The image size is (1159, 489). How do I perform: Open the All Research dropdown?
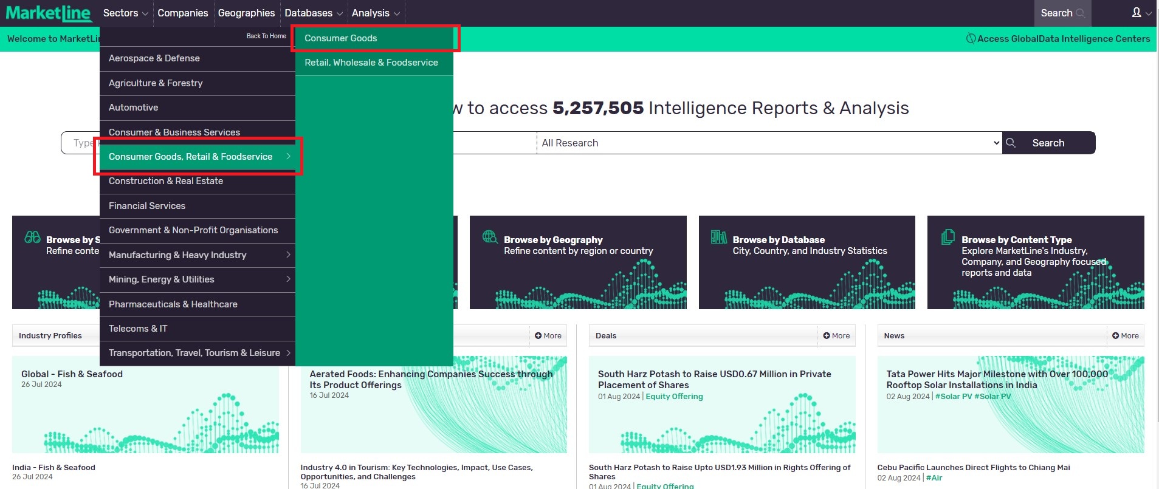coord(769,143)
